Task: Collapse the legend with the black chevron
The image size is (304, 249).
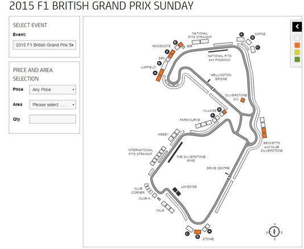Action: point(297,26)
